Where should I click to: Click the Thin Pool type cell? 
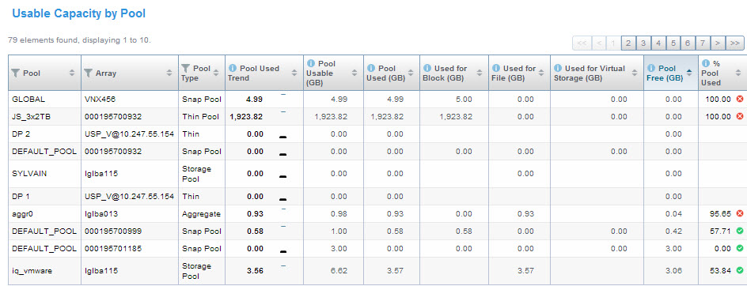[x=202, y=117]
